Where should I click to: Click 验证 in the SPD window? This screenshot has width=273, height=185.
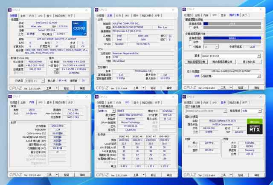[x=153, y=175]
